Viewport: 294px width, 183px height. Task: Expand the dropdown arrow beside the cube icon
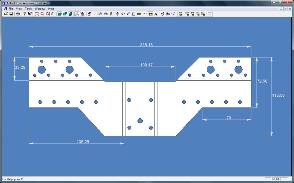[x=94, y=14]
